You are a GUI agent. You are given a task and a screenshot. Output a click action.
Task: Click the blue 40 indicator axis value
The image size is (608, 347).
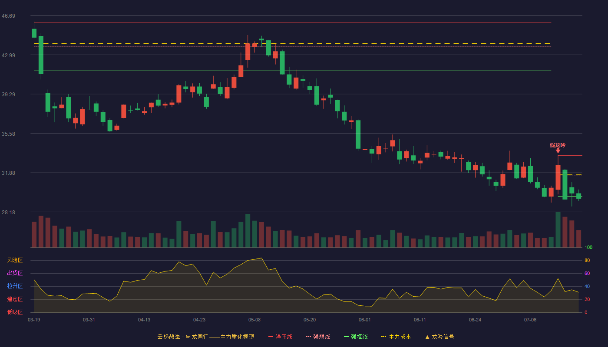(x=587, y=287)
